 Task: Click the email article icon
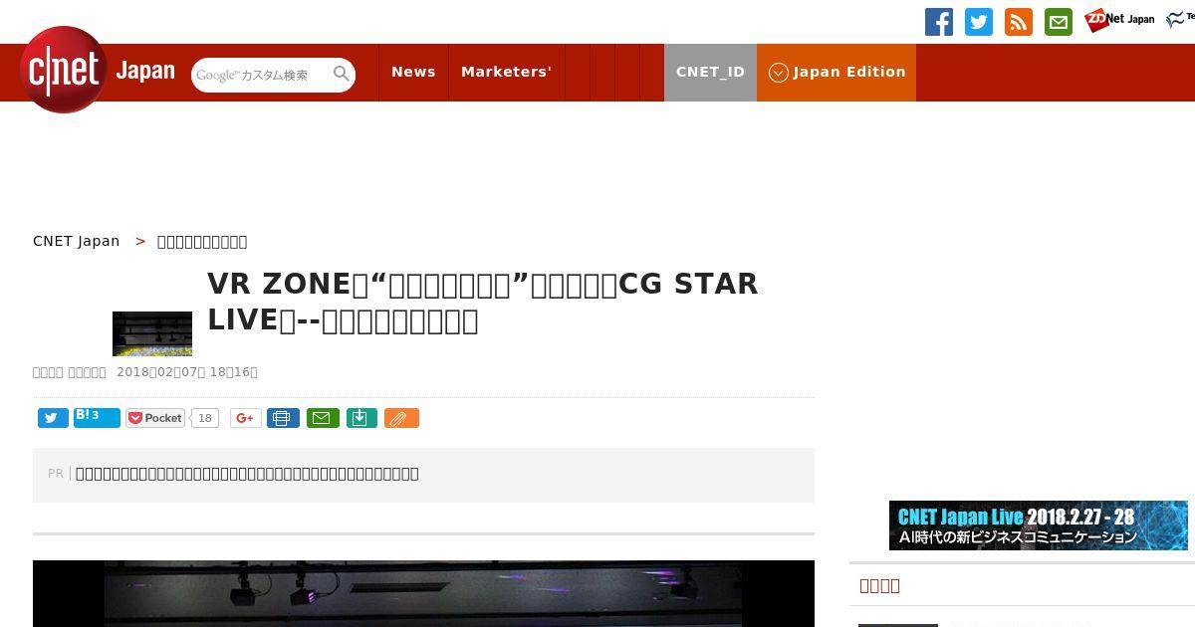[x=323, y=418]
